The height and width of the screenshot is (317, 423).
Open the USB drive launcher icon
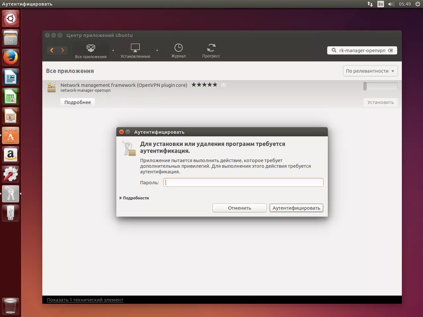point(11,213)
